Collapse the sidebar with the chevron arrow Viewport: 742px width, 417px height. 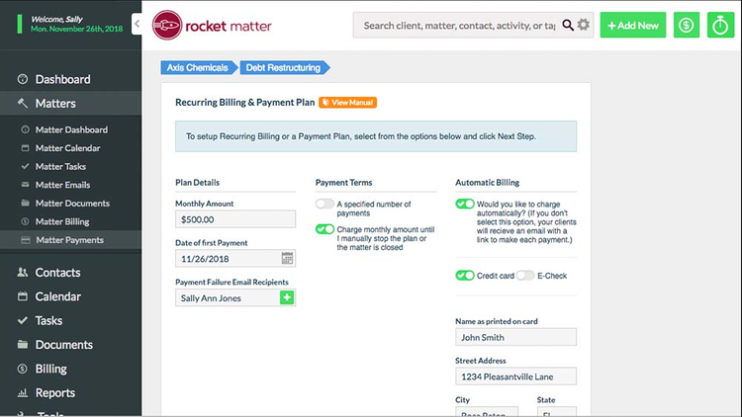(x=137, y=24)
